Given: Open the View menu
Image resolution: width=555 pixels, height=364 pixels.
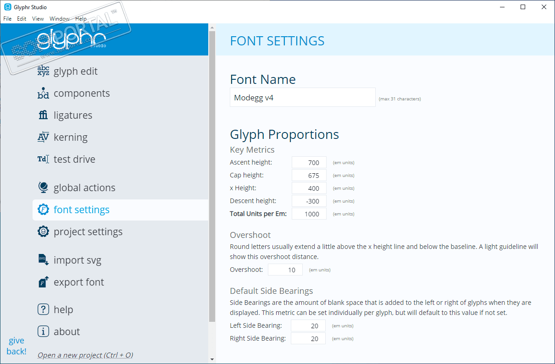Looking at the screenshot, I should 38,19.
